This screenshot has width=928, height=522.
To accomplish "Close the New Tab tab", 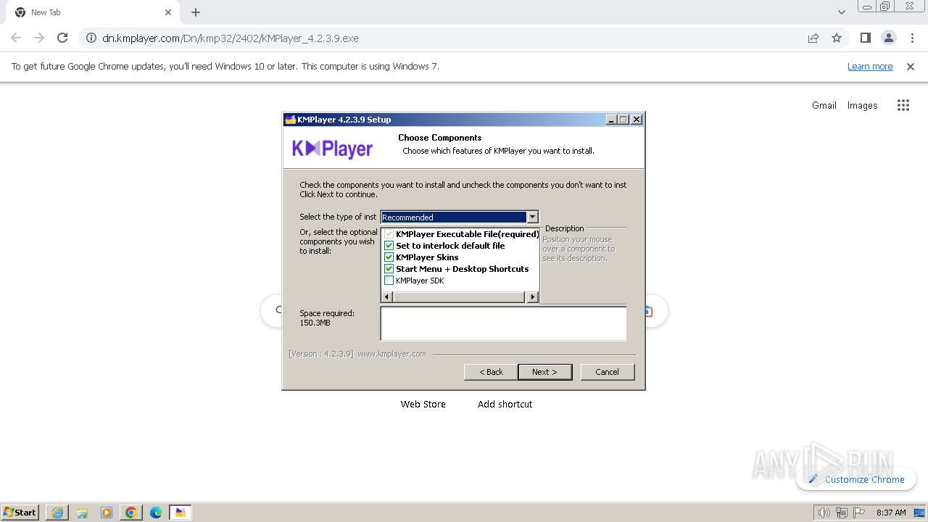I will (168, 12).
